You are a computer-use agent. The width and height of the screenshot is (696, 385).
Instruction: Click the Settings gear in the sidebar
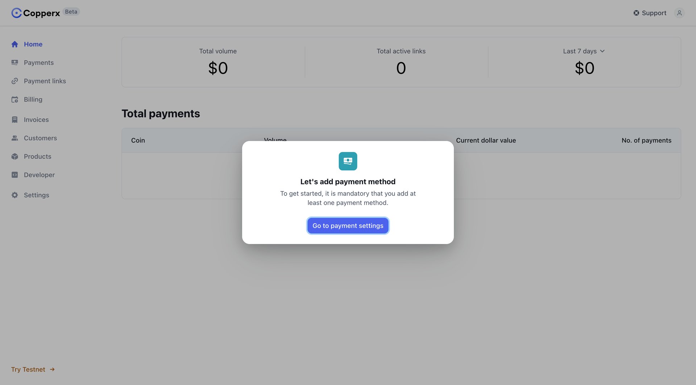point(15,195)
